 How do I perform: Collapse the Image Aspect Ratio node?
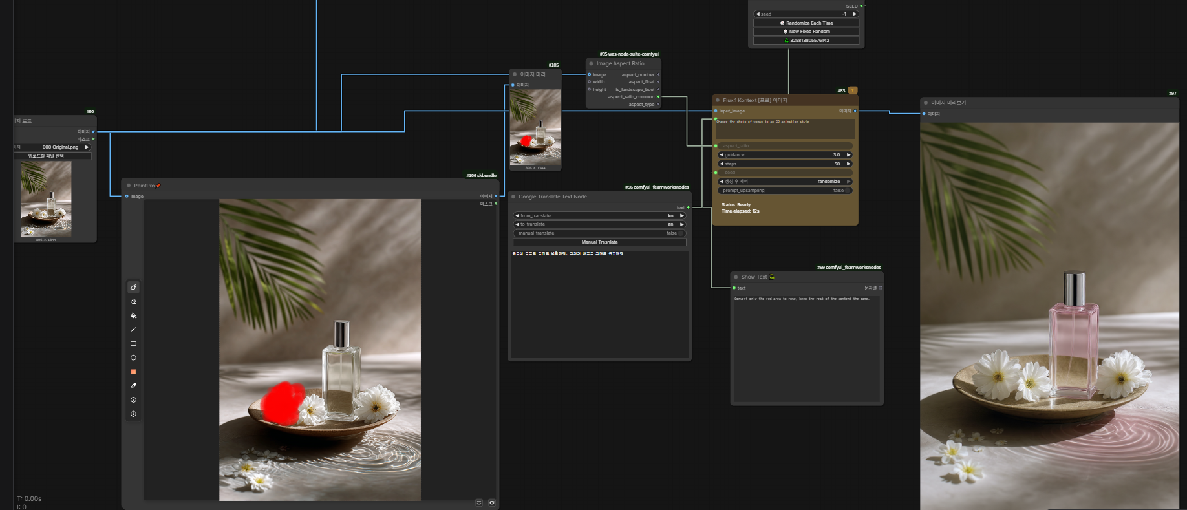591,63
